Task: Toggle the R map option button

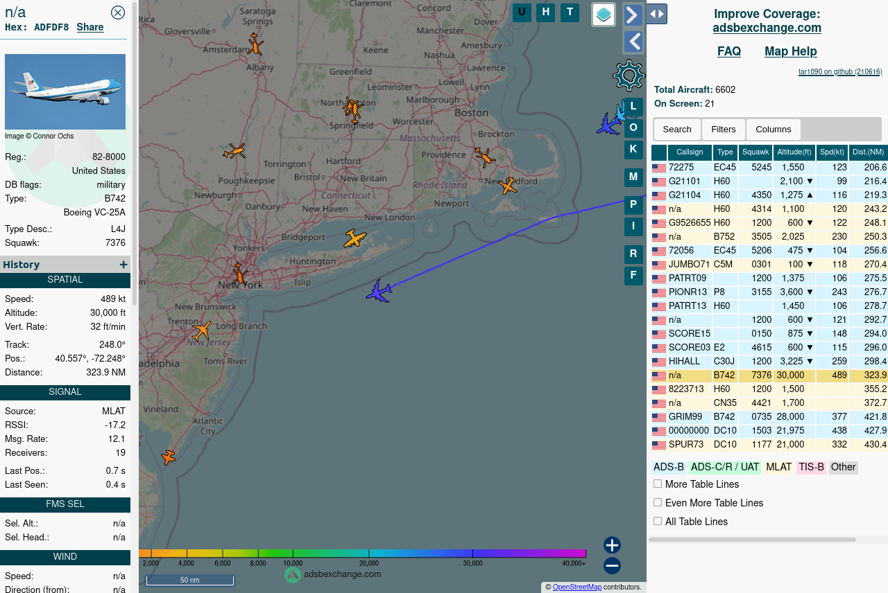Action: click(x=633, y=254)
